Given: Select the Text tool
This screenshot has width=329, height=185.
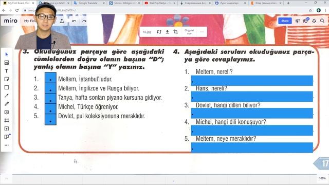Looking at the screenshot, I should [7, 71].
